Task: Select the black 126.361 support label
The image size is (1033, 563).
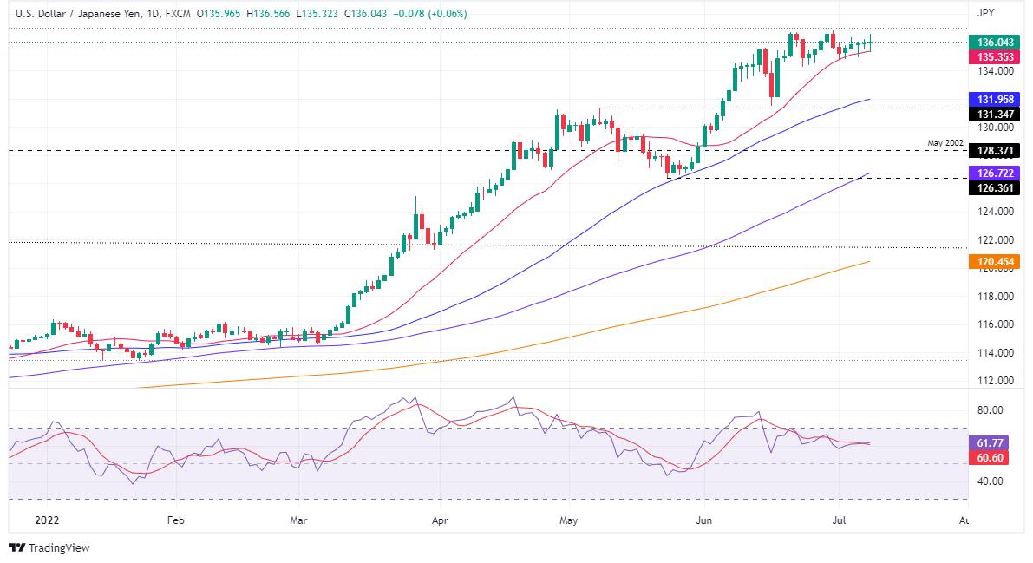Action: tap(995, 188)
